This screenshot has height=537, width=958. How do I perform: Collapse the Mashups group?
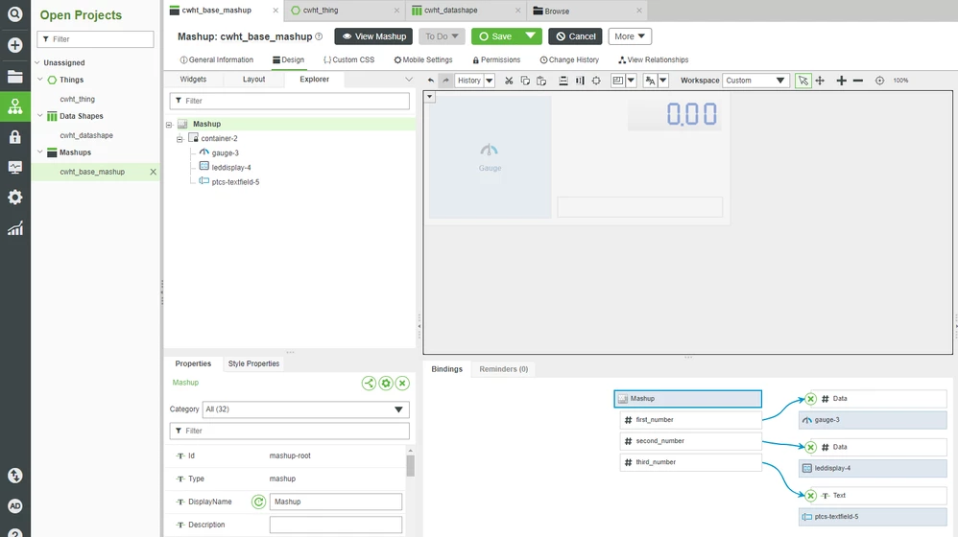coord(40,152)
